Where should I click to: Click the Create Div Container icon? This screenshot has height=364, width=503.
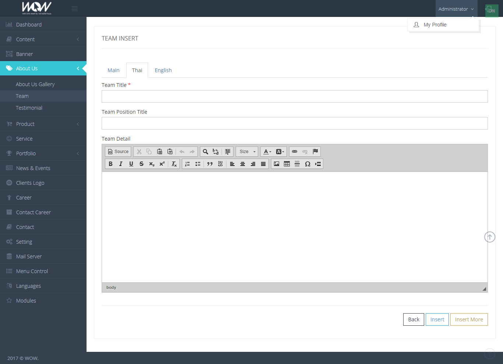pos(220,164)
